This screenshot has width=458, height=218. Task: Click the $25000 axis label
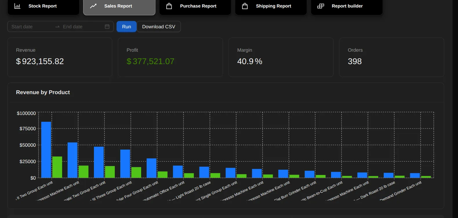(x=28, y=161)
